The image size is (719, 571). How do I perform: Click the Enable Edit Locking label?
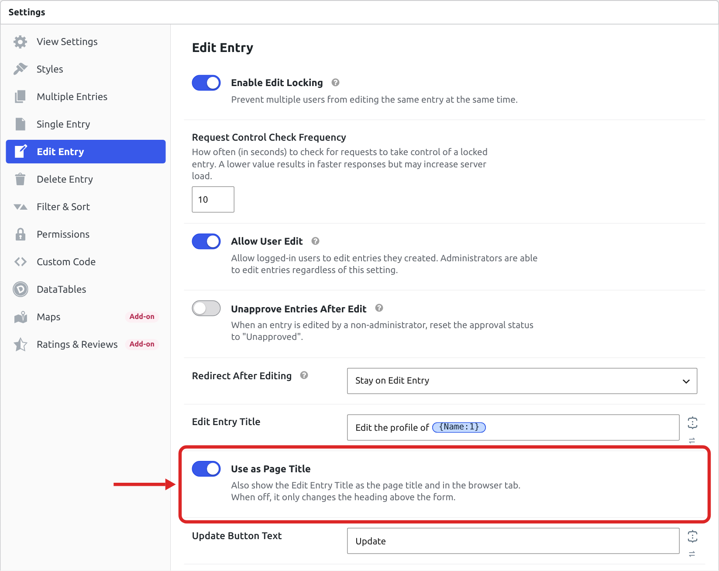click(x=277, y=83)
